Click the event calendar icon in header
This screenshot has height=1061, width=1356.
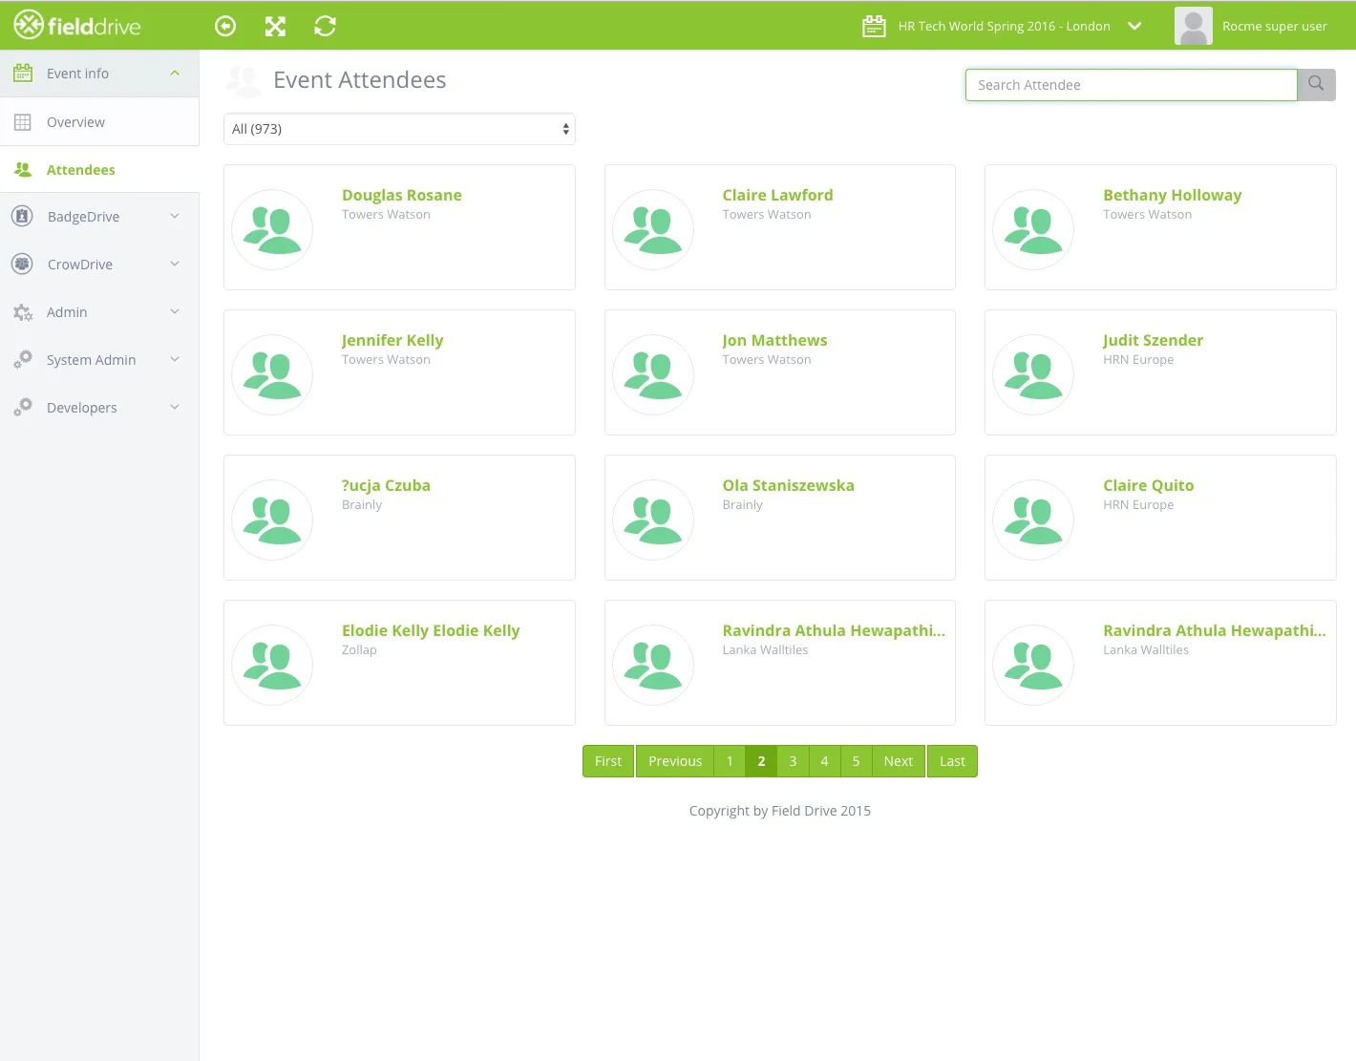[x=874, y=27]
